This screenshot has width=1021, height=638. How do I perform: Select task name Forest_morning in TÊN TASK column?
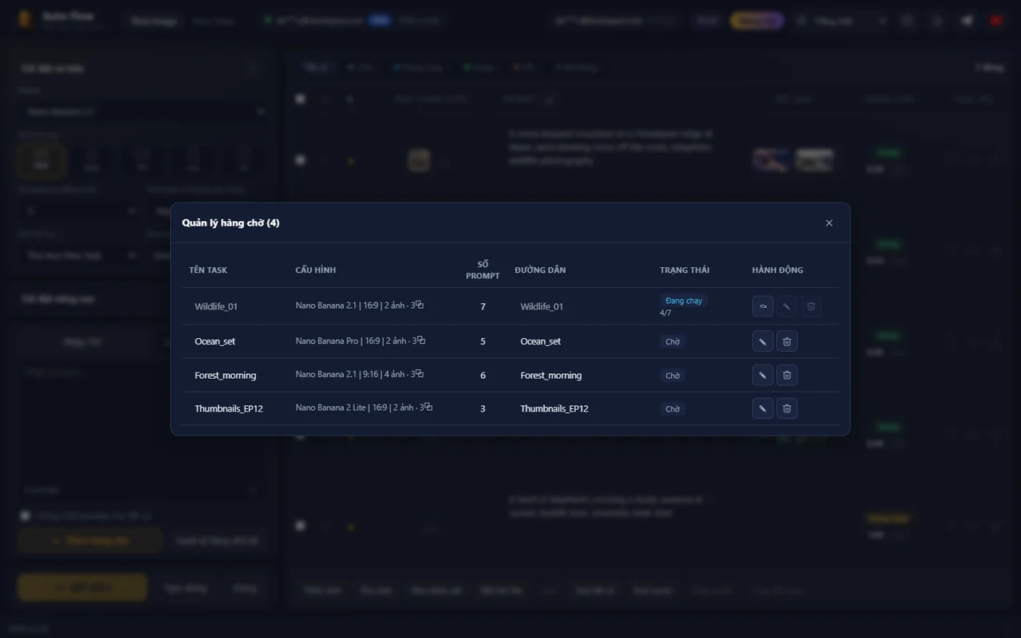(x=226, y=376)
